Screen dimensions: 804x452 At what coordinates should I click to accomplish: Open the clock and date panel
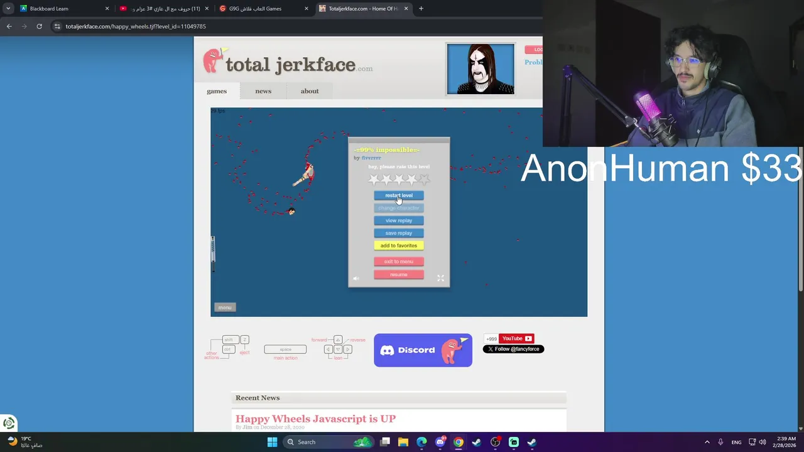(x=785, y=442)
